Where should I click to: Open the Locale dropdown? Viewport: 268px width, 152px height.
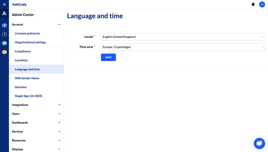tap(183, 37)
